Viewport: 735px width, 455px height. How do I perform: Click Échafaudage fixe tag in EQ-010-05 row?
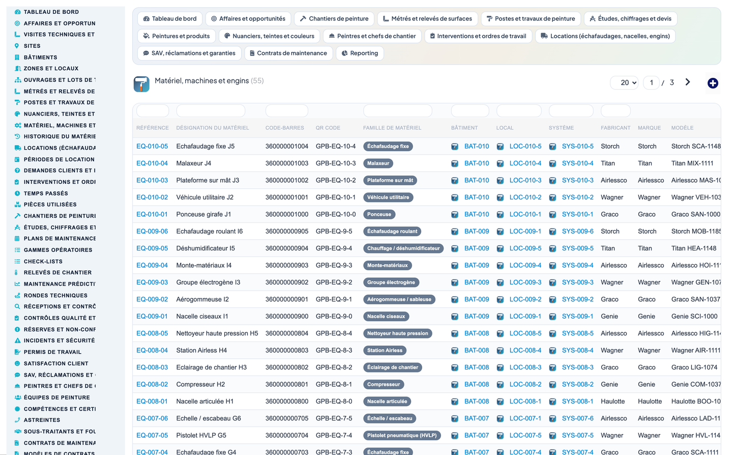point(388,147)
